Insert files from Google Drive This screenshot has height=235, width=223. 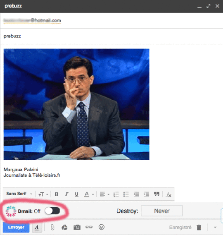click(x=64, y=227)
